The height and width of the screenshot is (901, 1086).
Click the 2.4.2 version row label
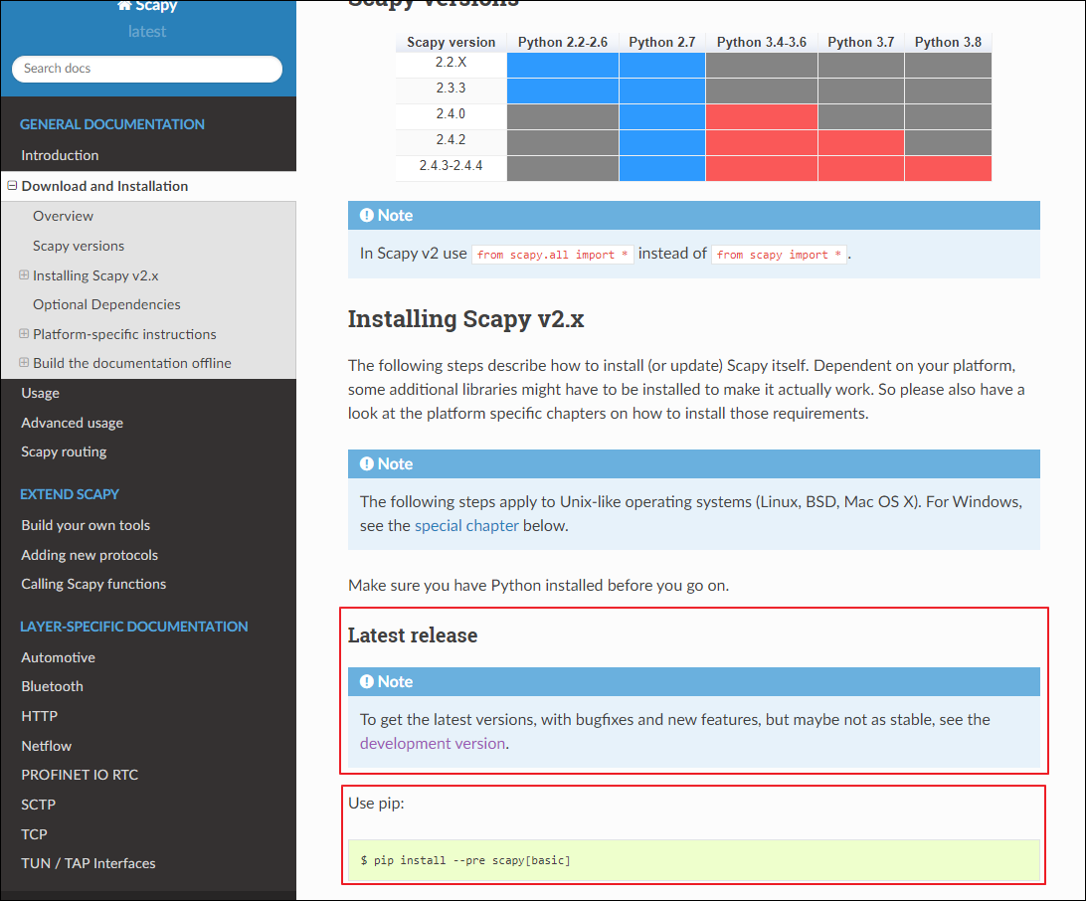pos(451,140)
